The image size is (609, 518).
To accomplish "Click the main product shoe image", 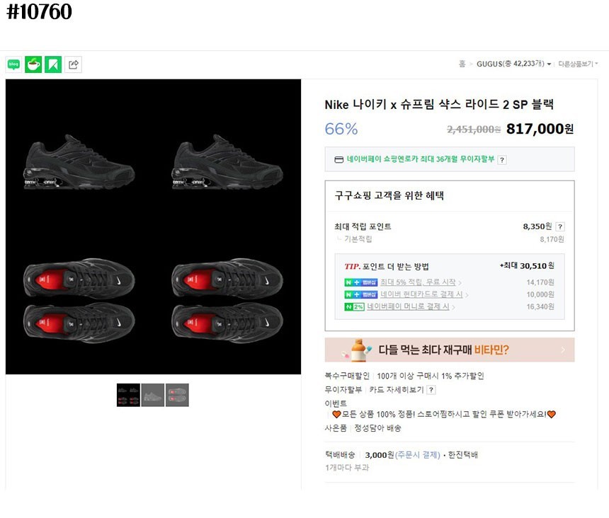I will 153,226.
